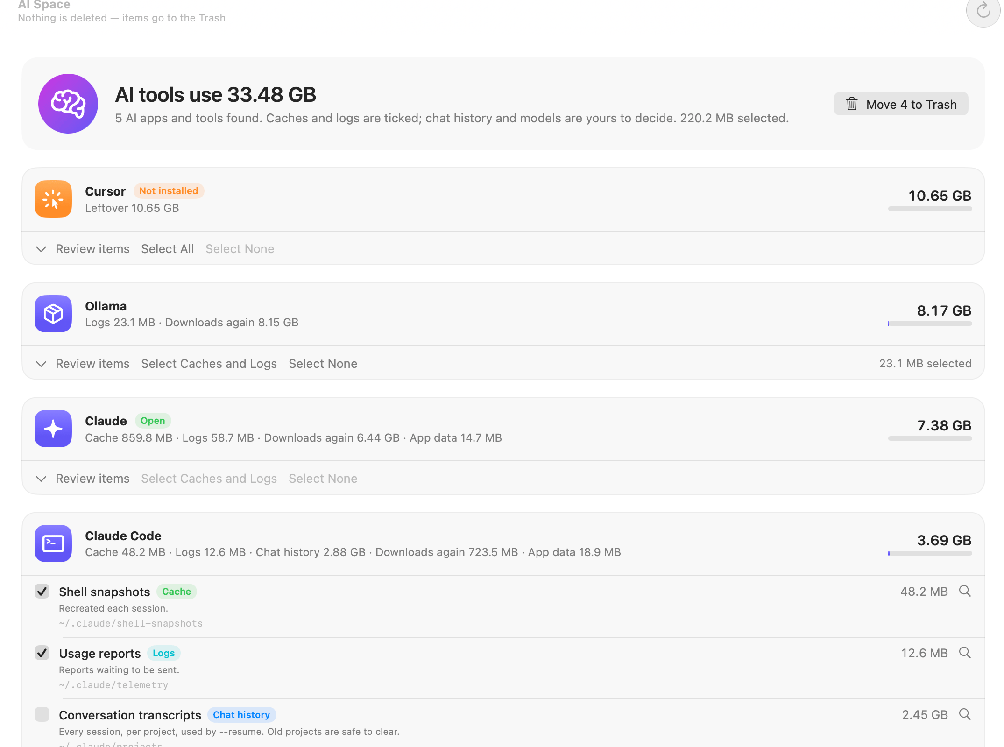Click Select All for Cursor

pyautogui.click(x=167, y=249)
